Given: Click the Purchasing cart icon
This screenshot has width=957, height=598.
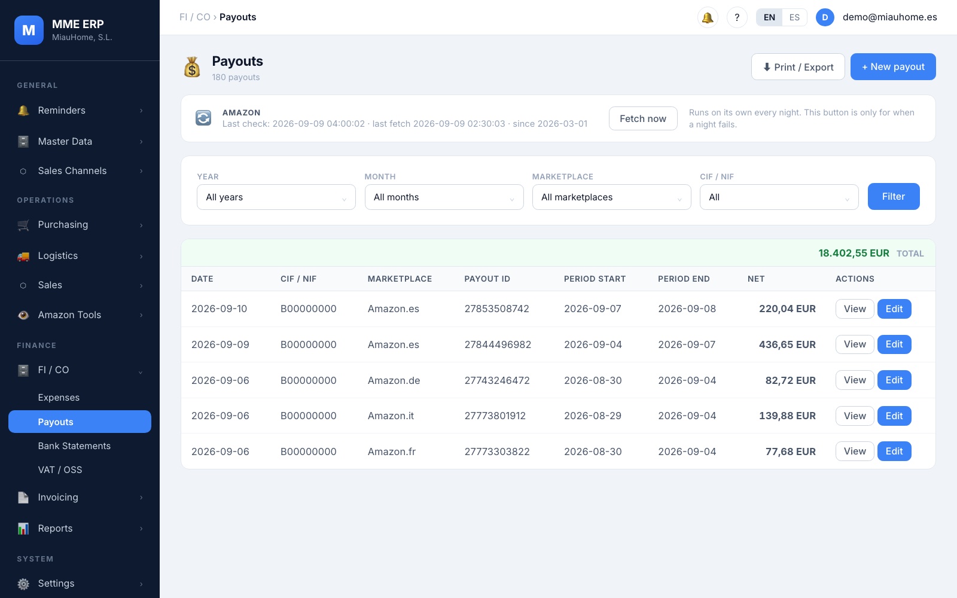Looking at the screenshot, I should tap(23, 225).
